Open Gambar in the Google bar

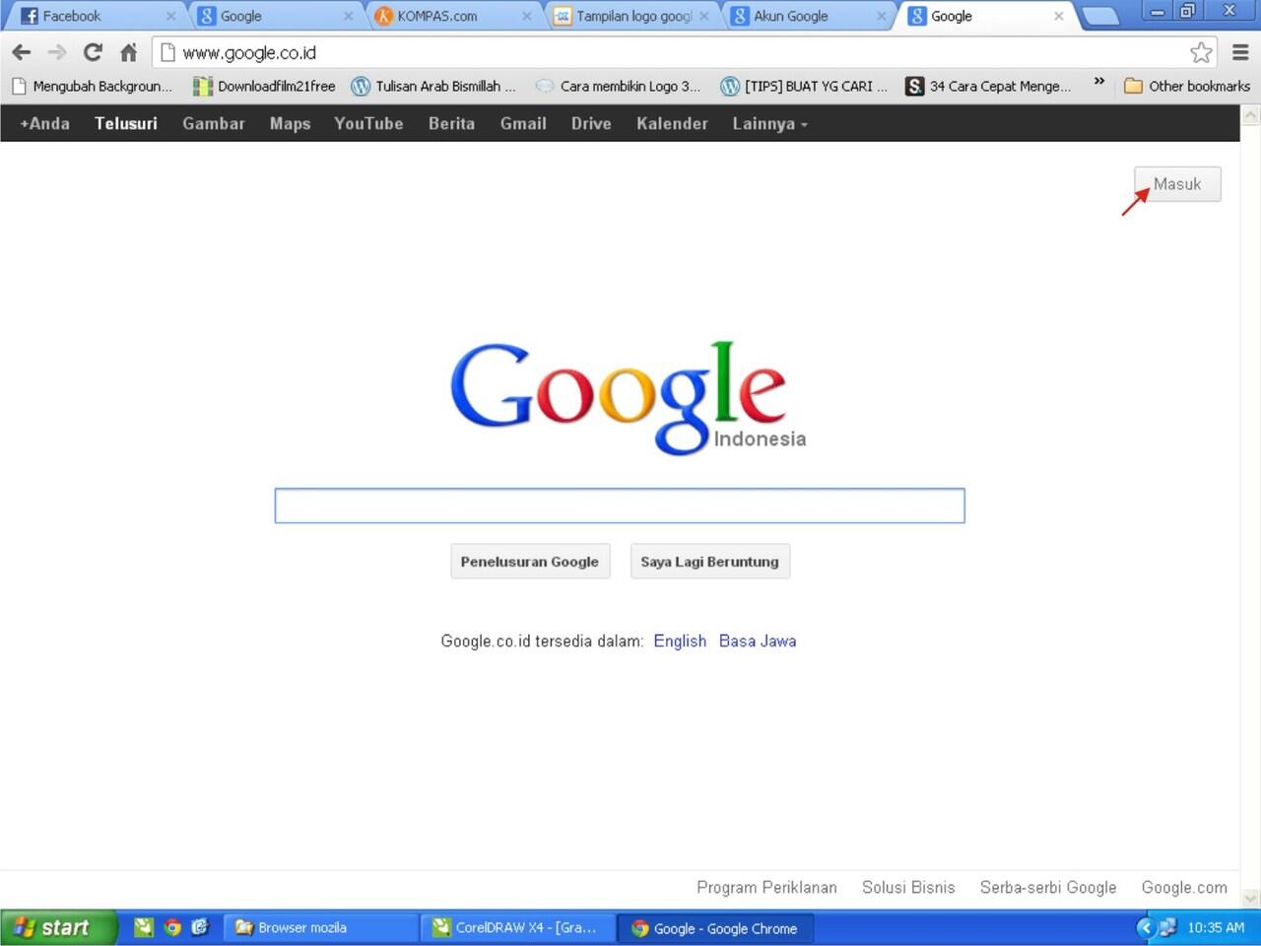[x=214, y=123]
